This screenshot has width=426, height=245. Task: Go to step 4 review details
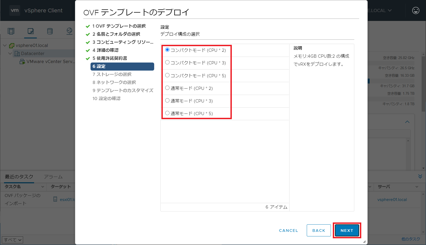(105, 50)
